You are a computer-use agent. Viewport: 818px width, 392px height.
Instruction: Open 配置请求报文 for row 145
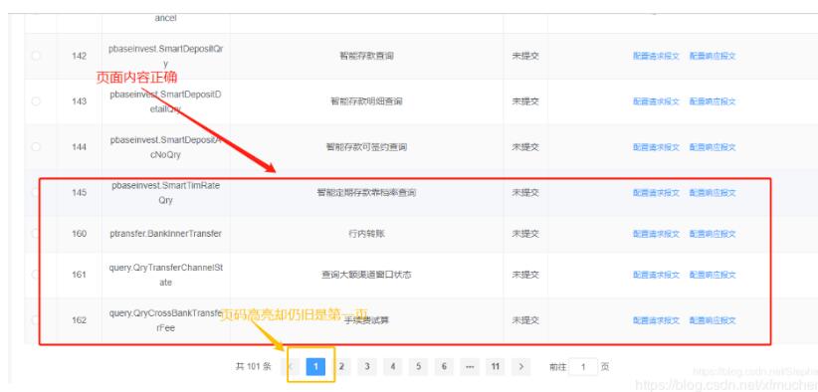click(656, 192)
